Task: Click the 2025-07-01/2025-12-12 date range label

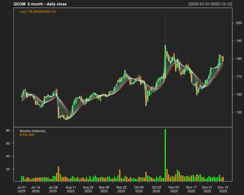Action: click(210, 4)
